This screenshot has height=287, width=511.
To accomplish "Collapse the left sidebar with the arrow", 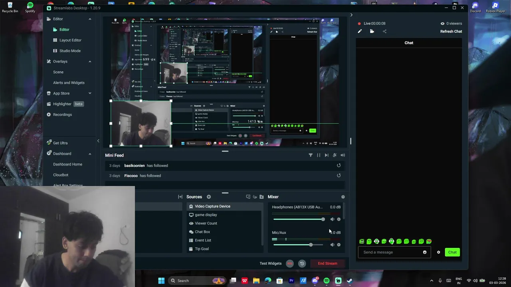I will (98, 141).
